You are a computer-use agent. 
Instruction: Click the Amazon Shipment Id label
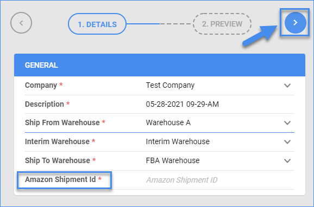[60, 179]
